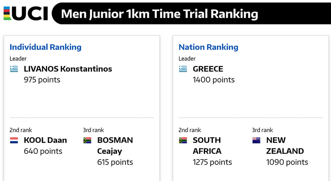Click the UCI rainbow logo
Viewport: 331px width, 181px height.
(x=26, y=13)
